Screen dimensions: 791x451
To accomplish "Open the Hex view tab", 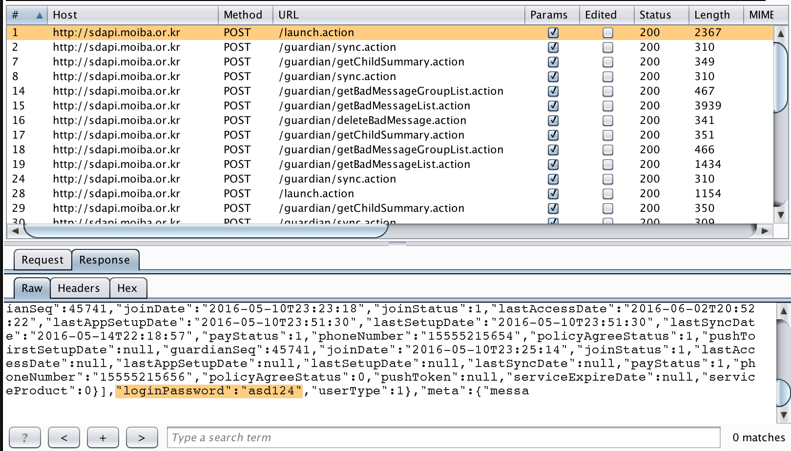I will (127, 288).
